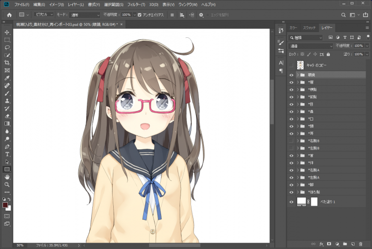This screenshot has width=372, height=249.
Task: Uncheck the アンチエイリアス checkbox
Action: [139, 15]
